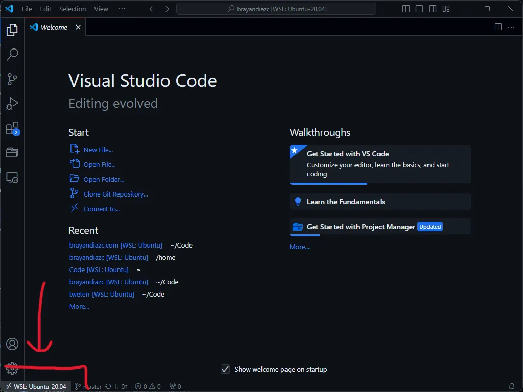Open the Run and Debug view

click(12, 104)
